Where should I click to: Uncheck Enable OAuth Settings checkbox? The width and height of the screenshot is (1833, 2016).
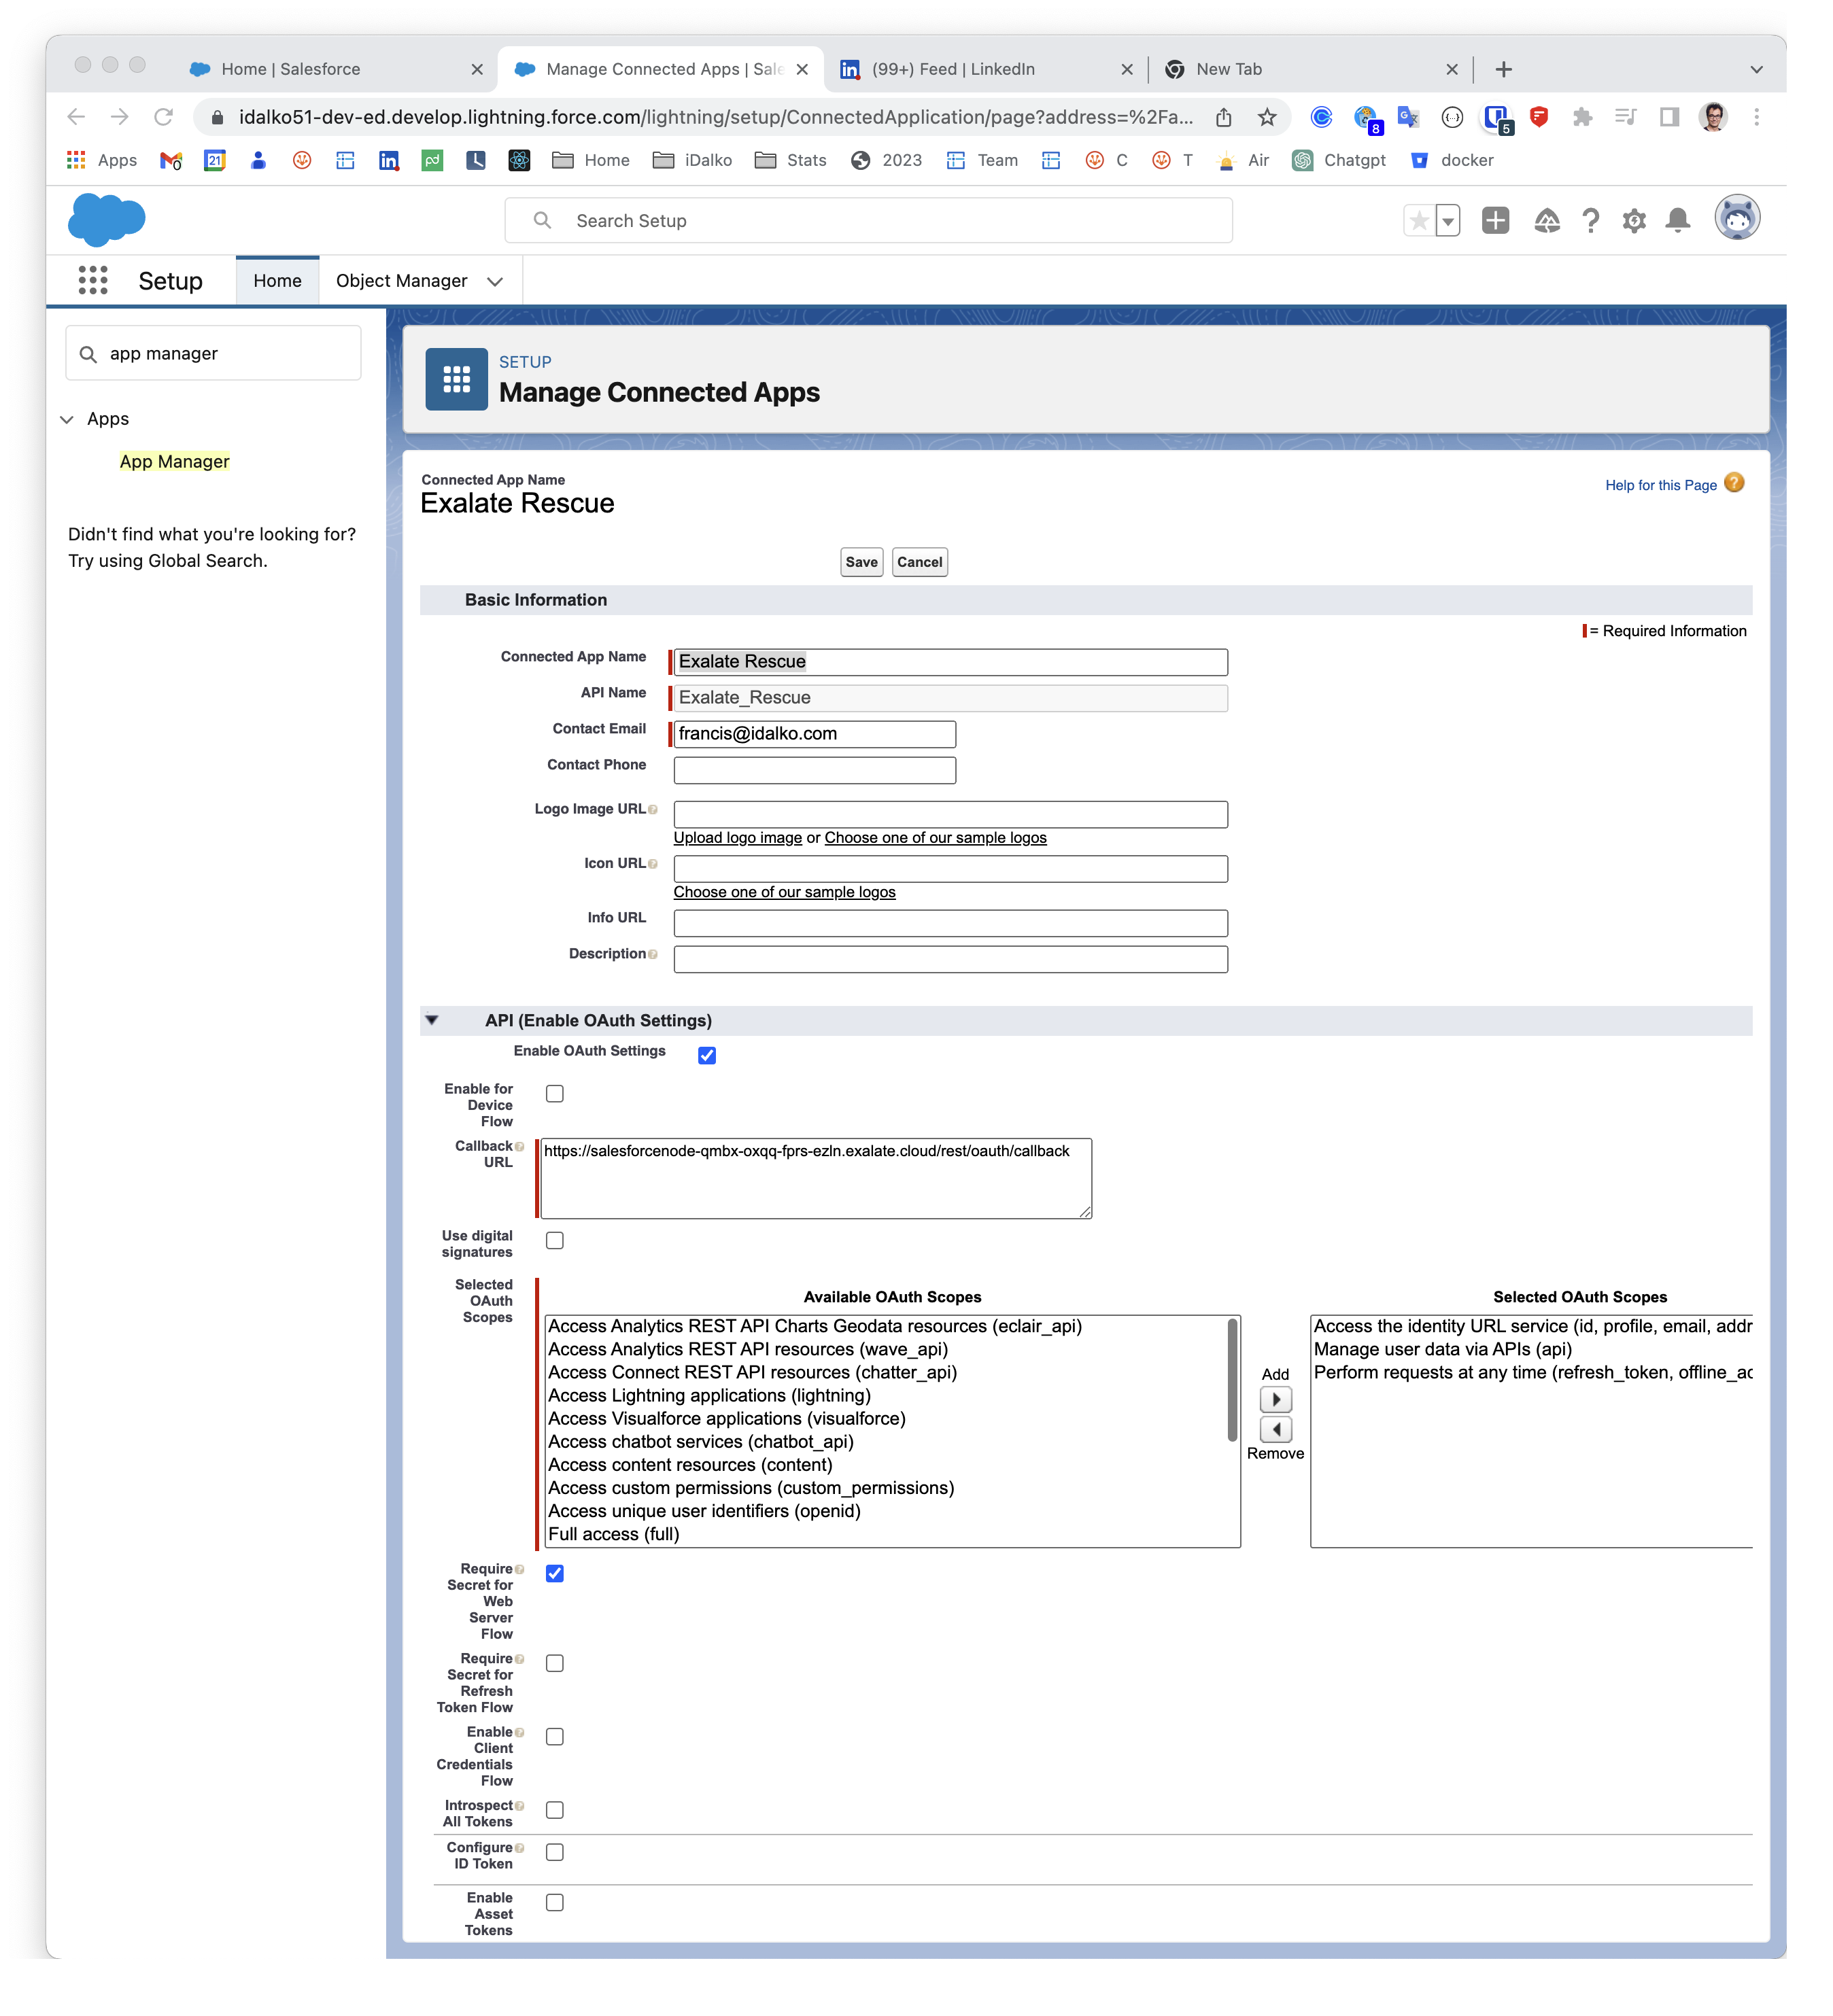[x=707, y=1055]
